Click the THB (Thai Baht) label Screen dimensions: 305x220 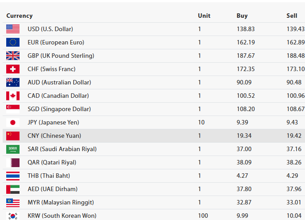[x=49, y=176]
